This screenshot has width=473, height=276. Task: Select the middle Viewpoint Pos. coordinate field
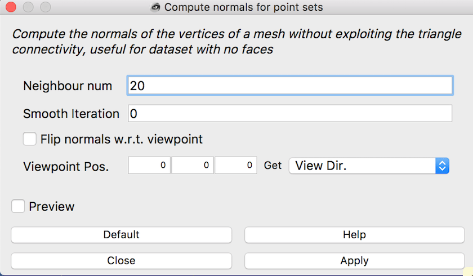193,165
